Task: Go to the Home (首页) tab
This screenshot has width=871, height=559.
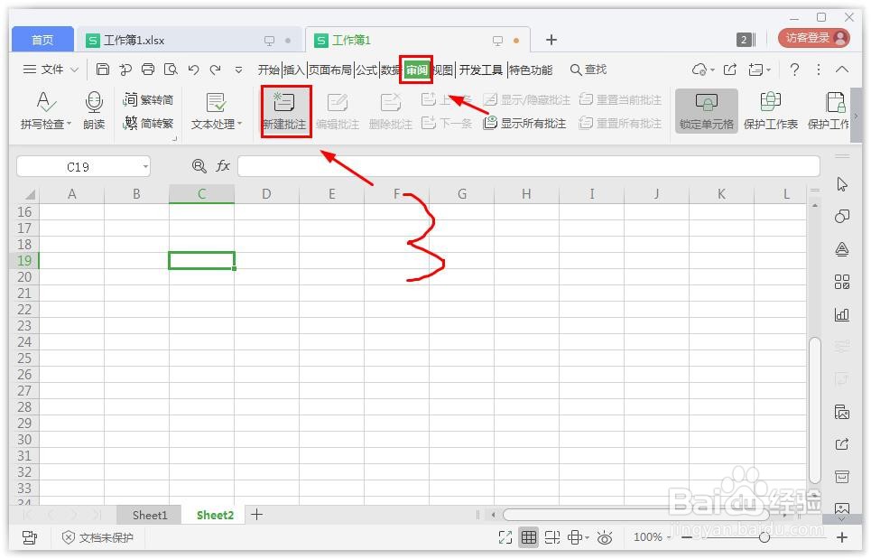Action: tap(42, 40)
